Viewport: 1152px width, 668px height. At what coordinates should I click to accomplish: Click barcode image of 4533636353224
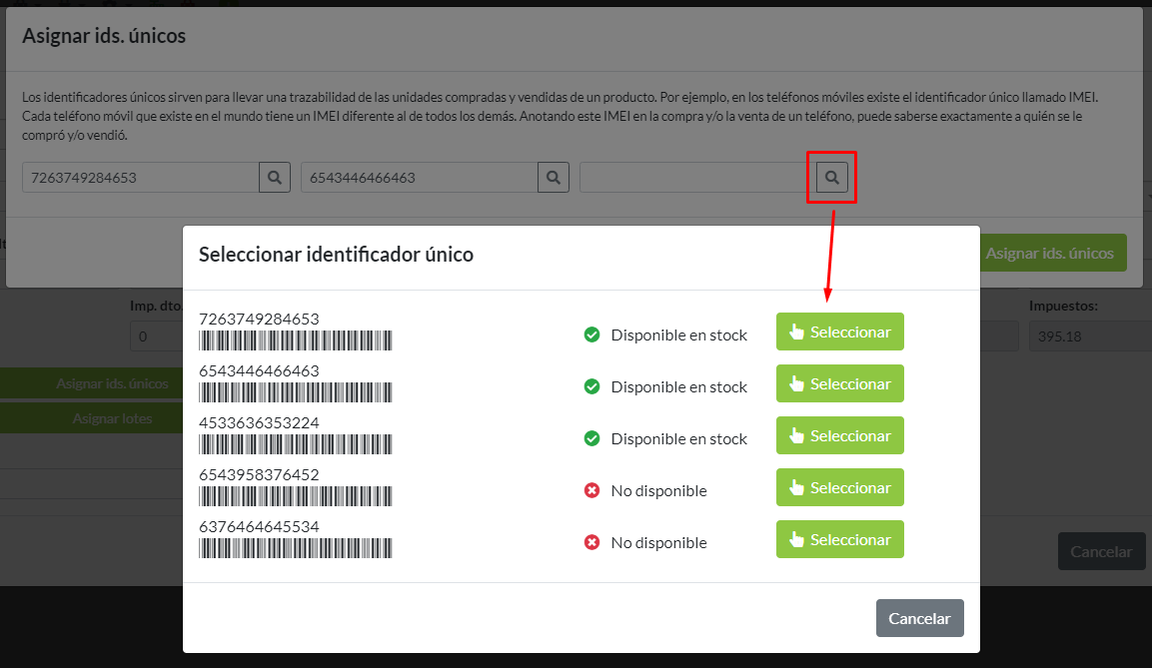pyautogui.click(x=296, y=444)
